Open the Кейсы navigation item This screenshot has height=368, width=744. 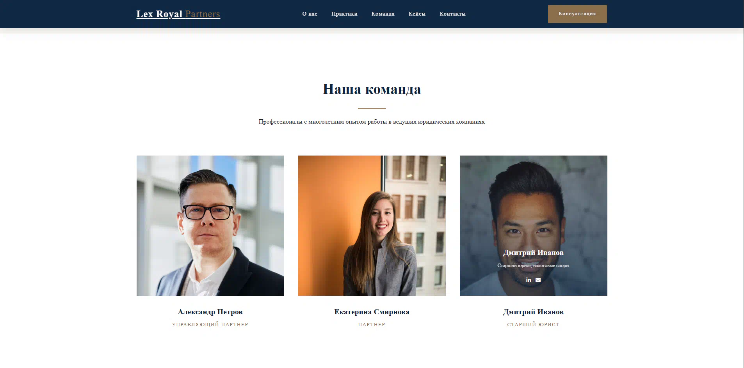(417, 14)
